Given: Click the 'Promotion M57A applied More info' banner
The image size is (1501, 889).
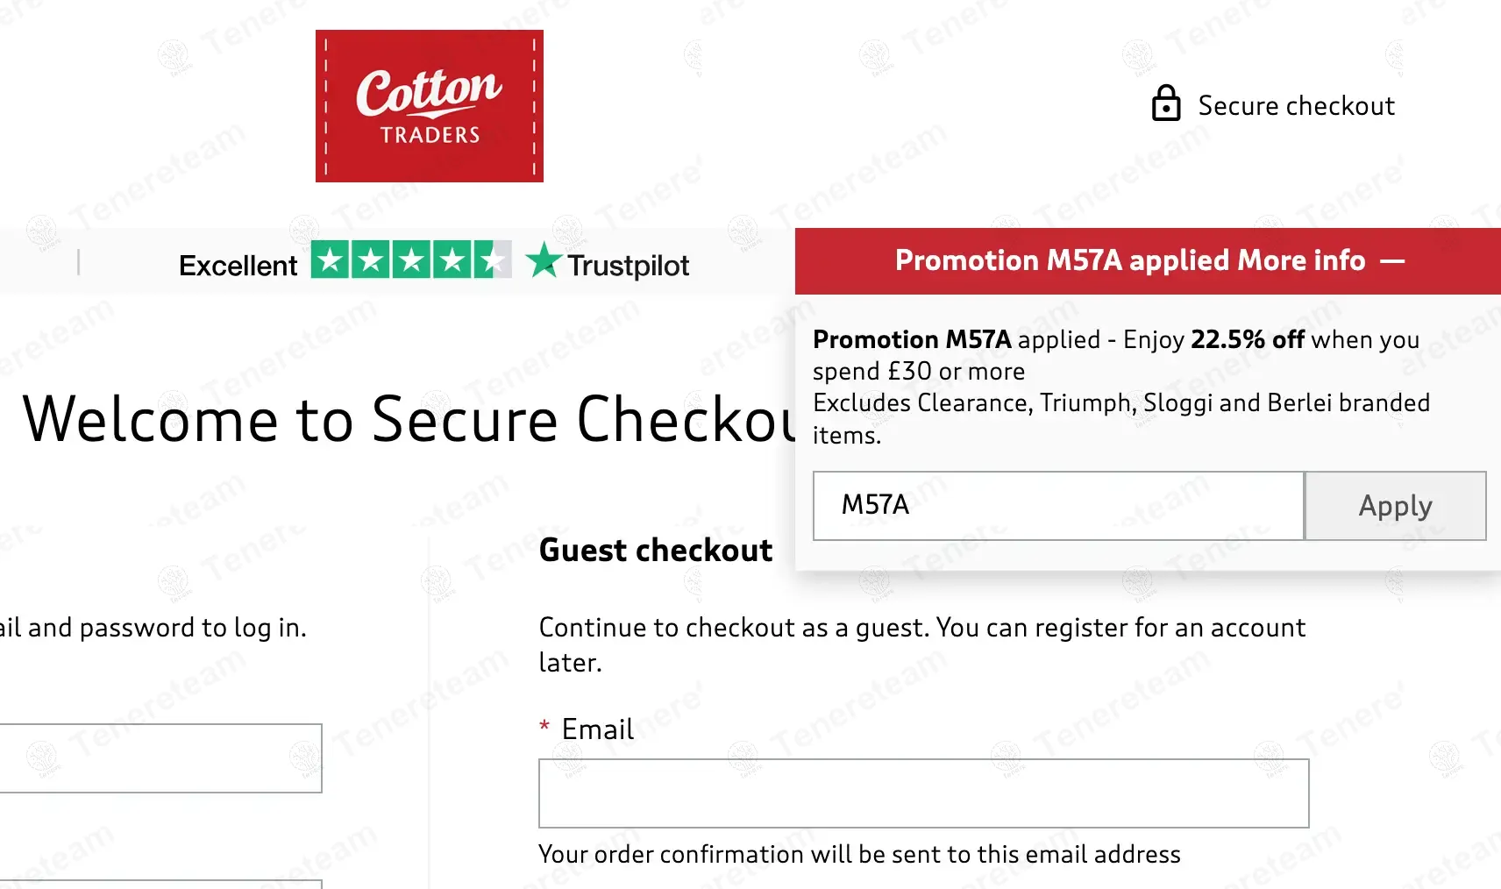Looking at the screenshot, I should click(x=1129, y=261).
